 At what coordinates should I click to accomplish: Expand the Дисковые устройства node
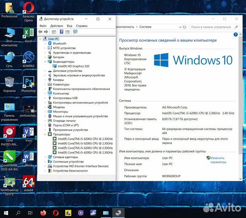[x=45, y=71]
